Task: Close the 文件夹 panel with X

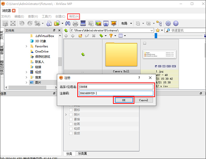Action: [60, 30]
